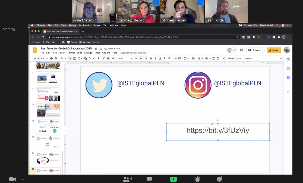Open the text alignment dropdown
This screenshot has width=303, height=183.
click(x=186, y=58)
